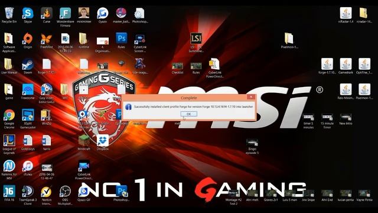Select the Skype desktop shortcut

pos(28,15)
